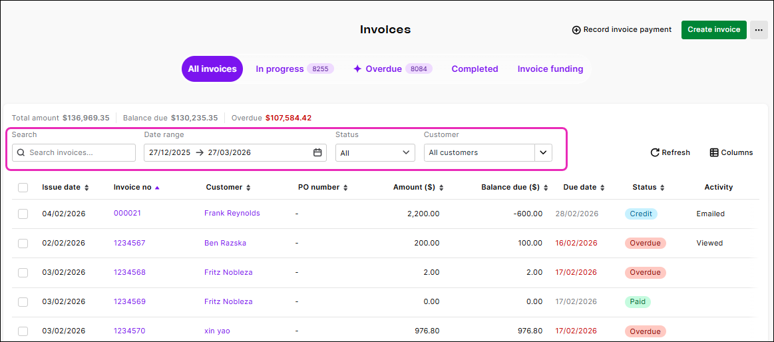Open customer Frank Reynolds
The width and height of the screenshot is (774, 342).
point(232,213)
